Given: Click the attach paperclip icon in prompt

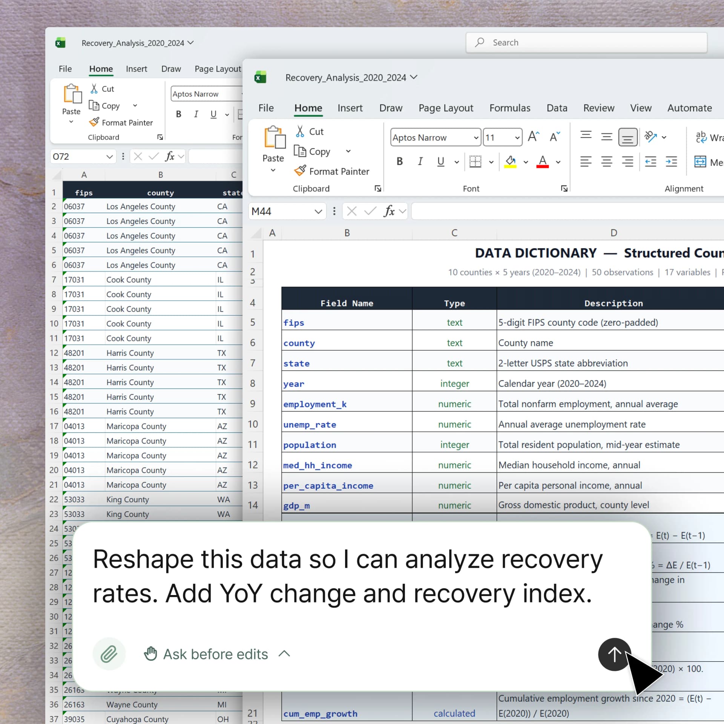Looking at the screenshot, I should (109, 654).
